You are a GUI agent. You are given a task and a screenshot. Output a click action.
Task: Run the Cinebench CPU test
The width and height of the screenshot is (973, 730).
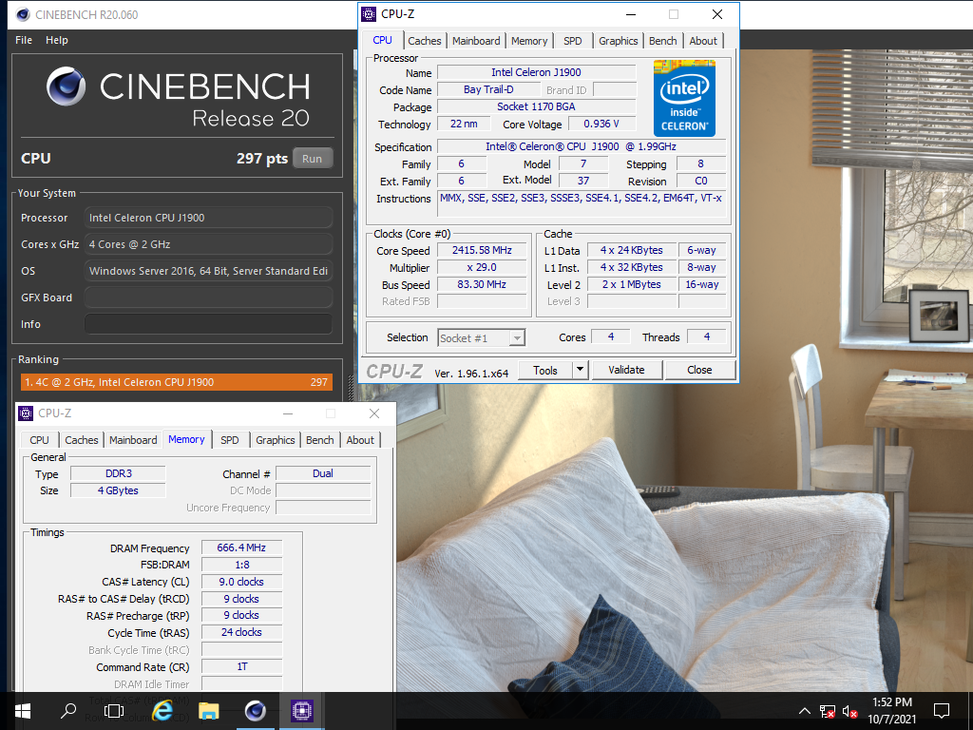pyautogui.click(x=312, y=159)
